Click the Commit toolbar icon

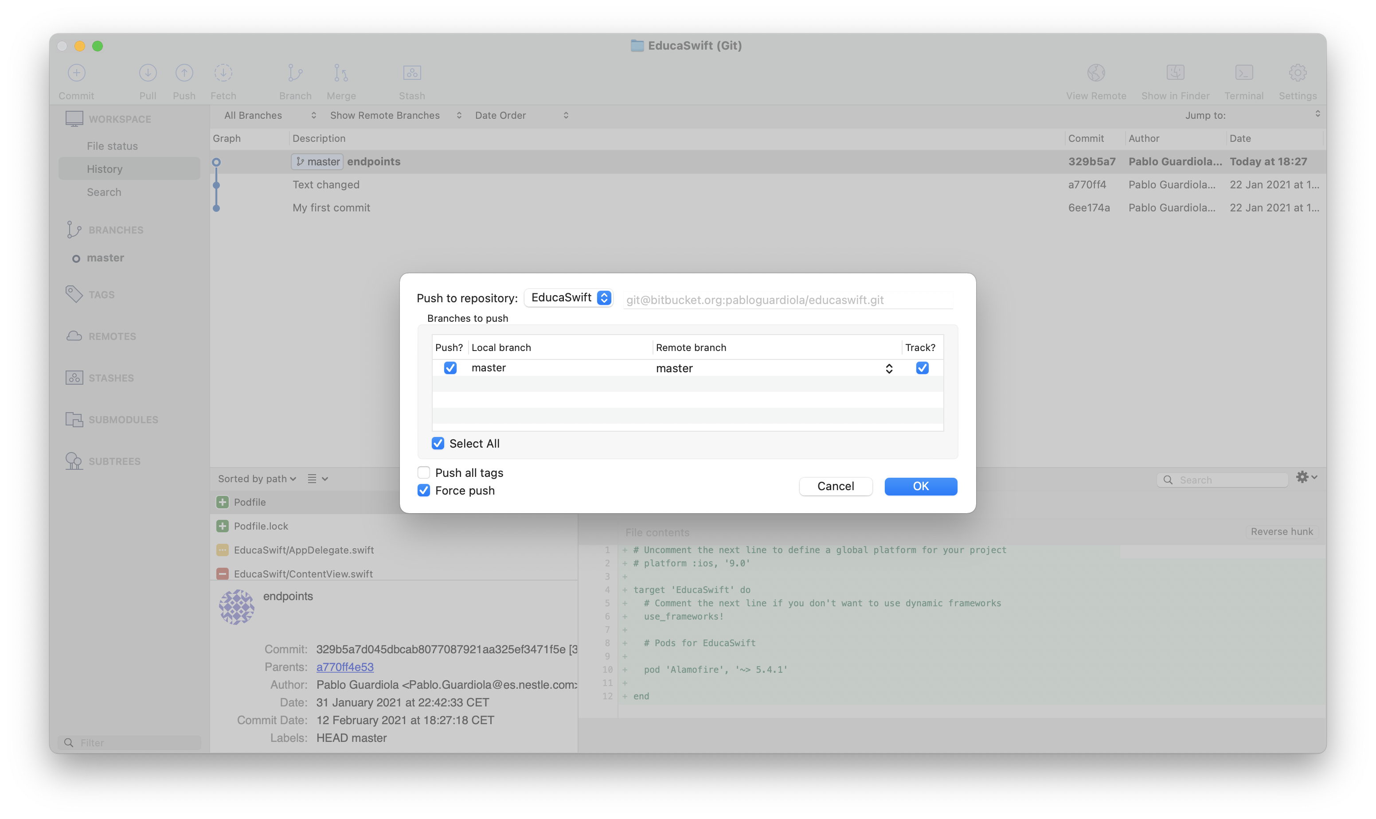[76, 73]
